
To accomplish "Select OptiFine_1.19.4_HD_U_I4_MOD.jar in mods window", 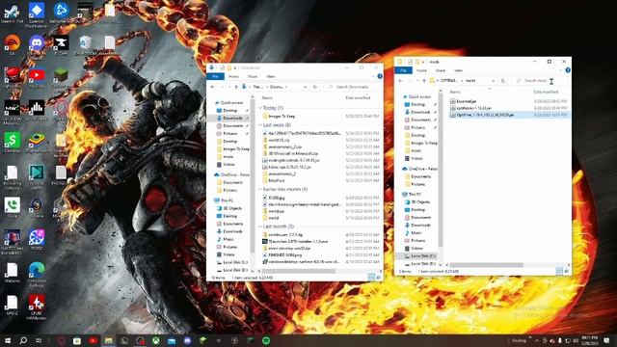I will pos(509,115).
